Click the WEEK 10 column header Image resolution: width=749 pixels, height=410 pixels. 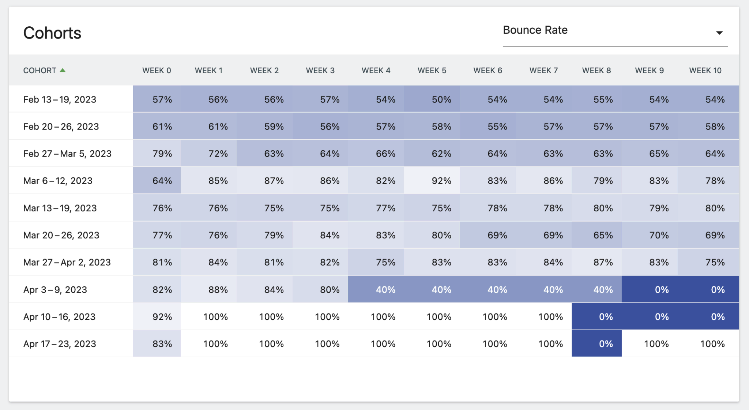coord(705,70)
